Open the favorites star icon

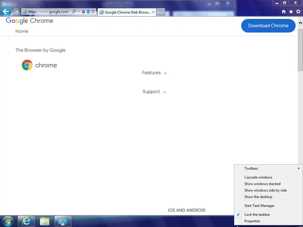point(291,12)
